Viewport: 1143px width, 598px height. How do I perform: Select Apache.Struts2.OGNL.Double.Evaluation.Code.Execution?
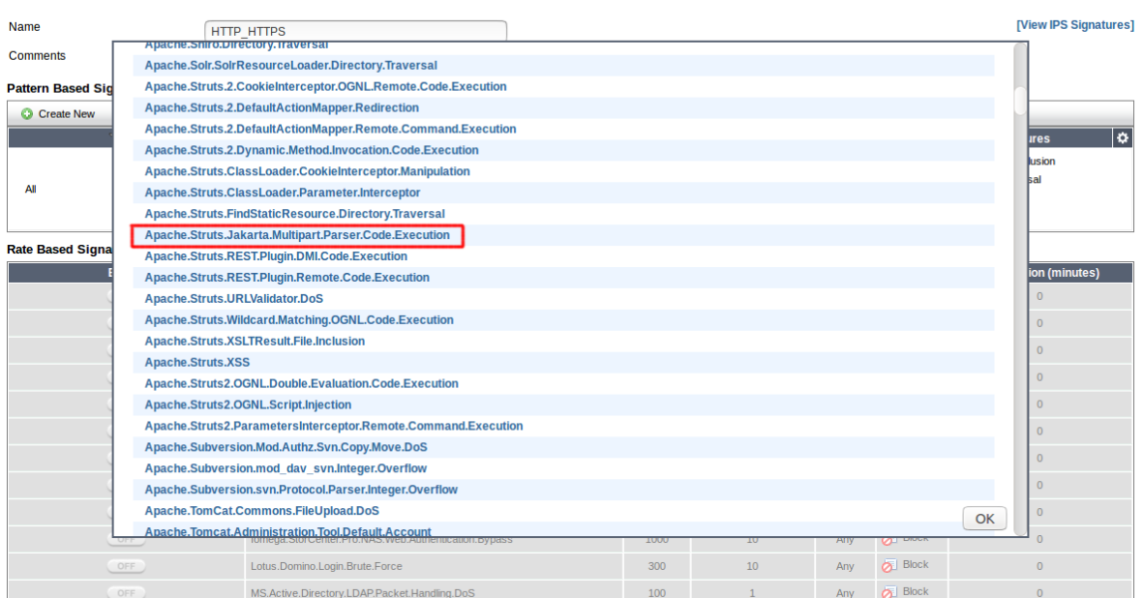pos(301,383)
